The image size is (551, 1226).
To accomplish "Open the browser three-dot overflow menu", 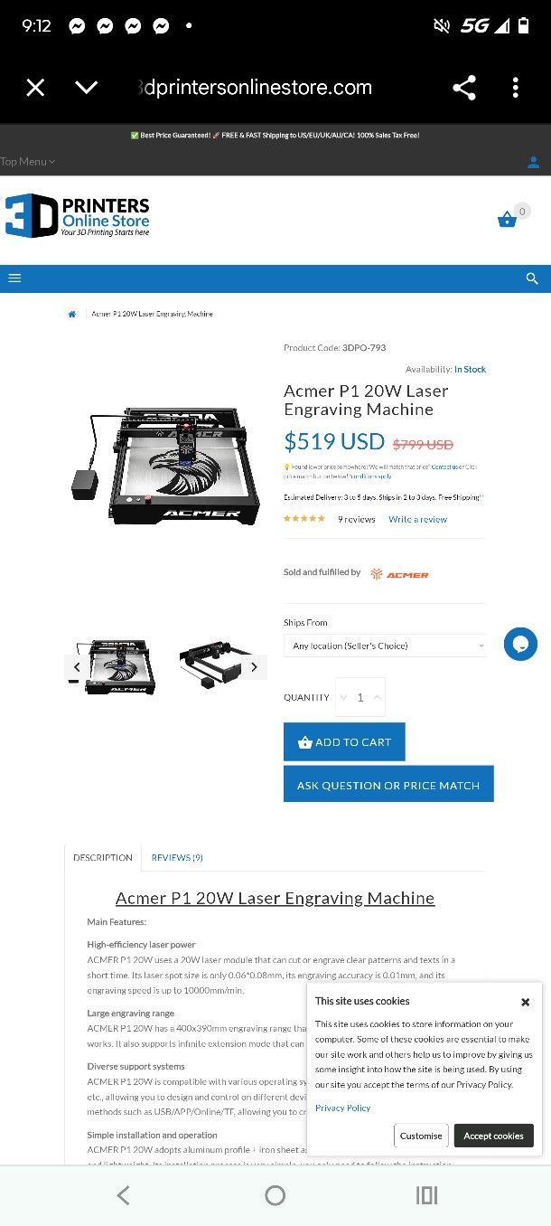I will 516,88.
